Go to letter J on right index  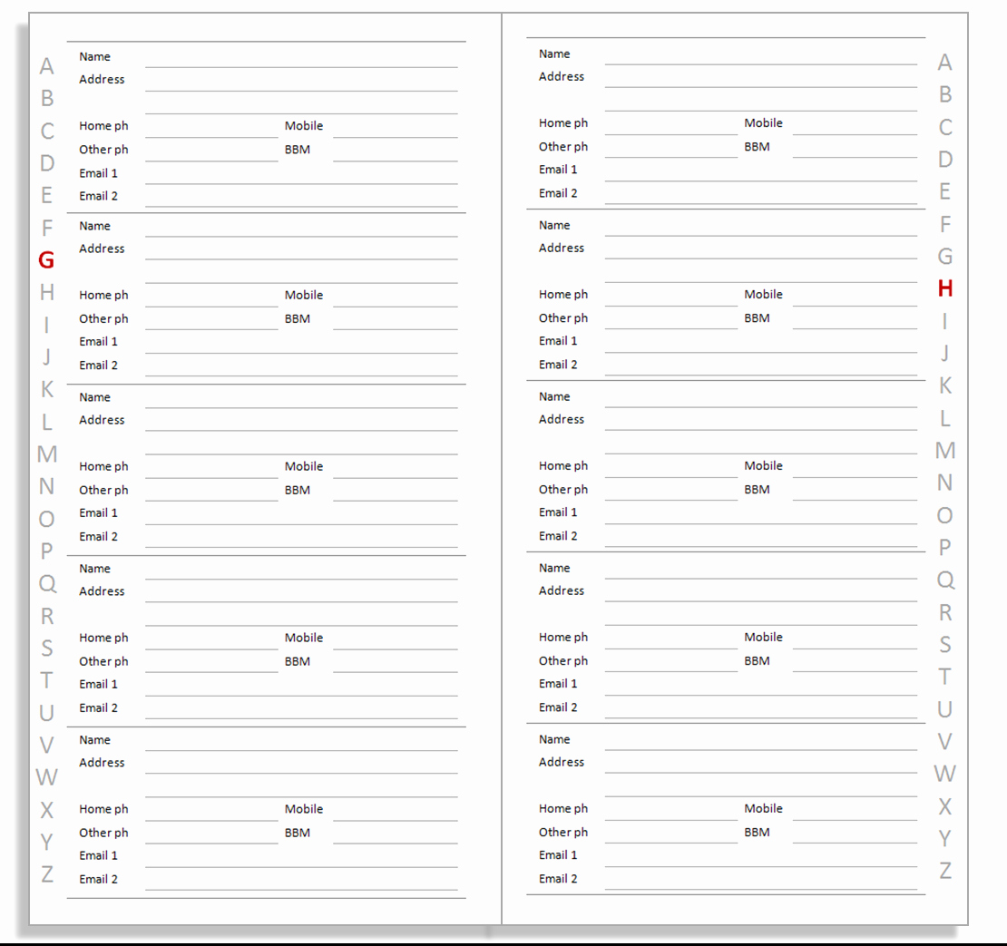[x=944, y=353]
